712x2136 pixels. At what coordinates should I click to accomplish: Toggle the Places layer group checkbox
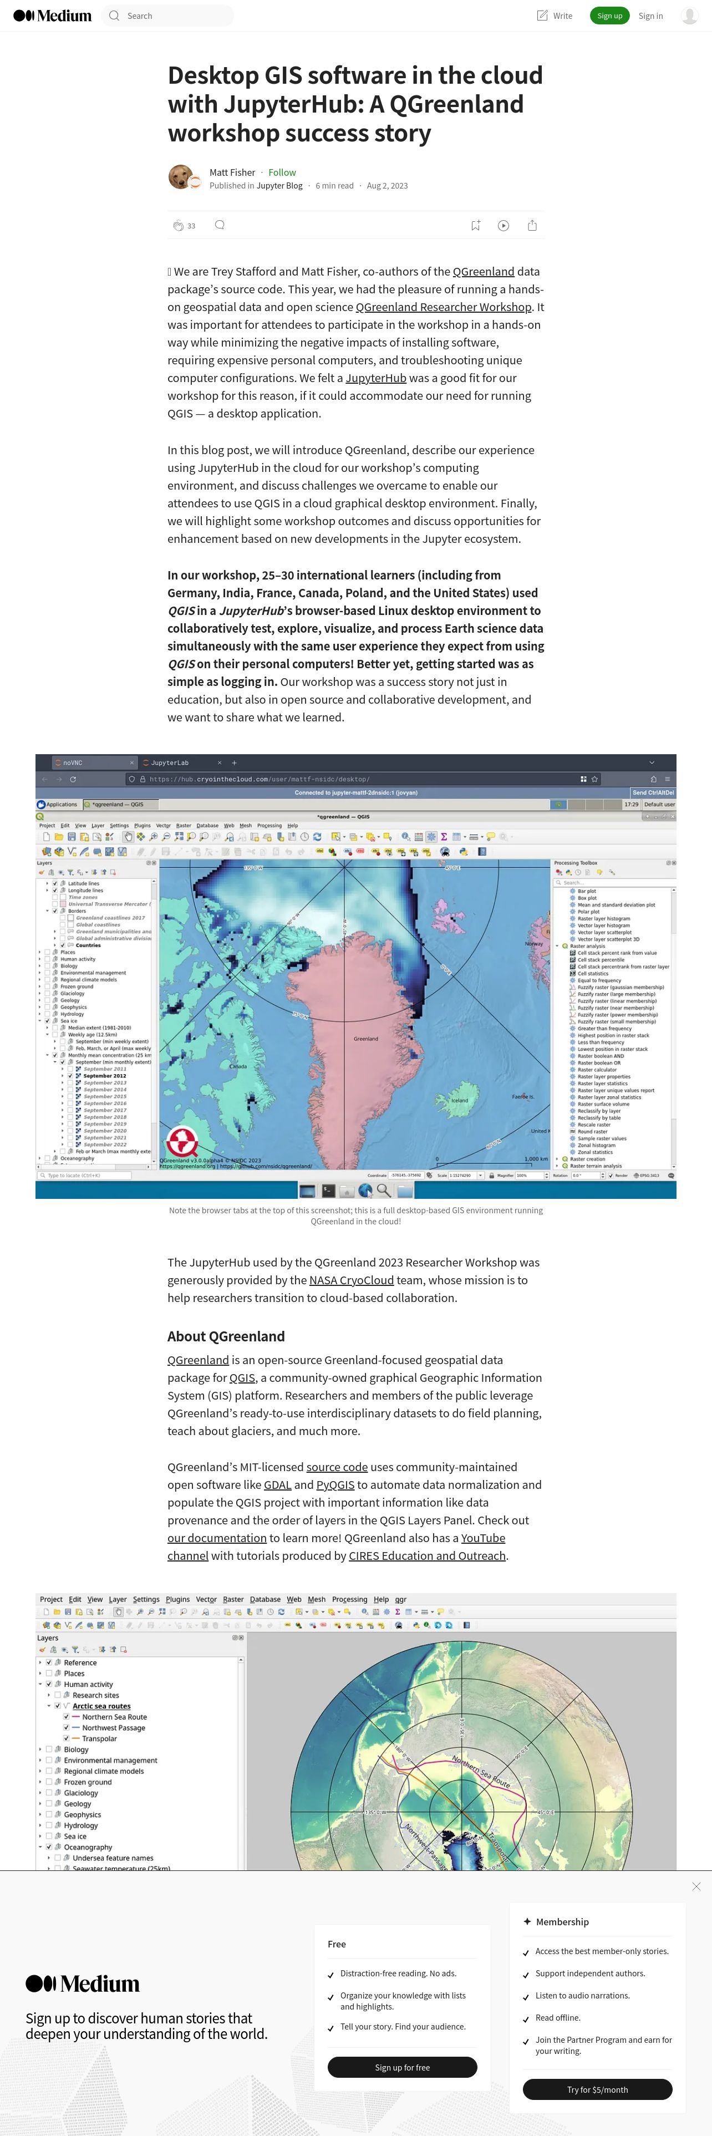coord(49,1674)
